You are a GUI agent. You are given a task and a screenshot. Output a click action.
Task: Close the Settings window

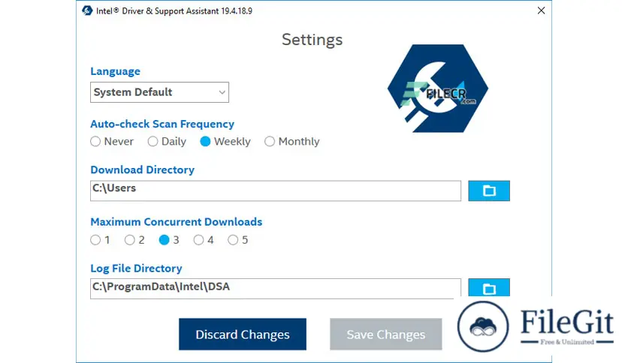click(541, 11)
